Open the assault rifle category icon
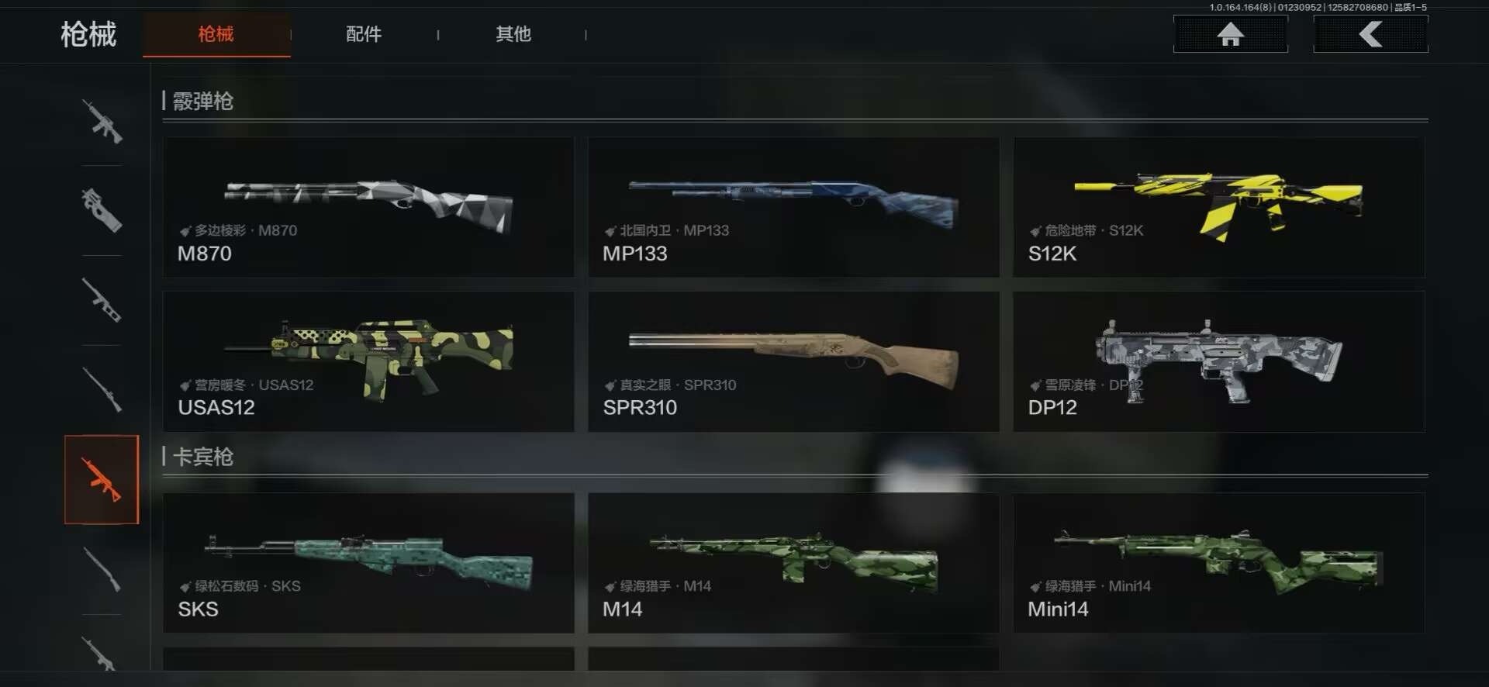This screenshot has width=1489, height=687. tap(102, 121)
